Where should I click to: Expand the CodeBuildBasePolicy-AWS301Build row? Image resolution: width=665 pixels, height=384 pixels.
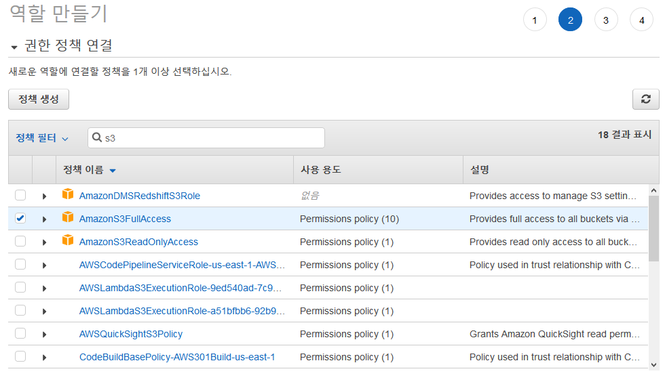(x=44, y=358)
